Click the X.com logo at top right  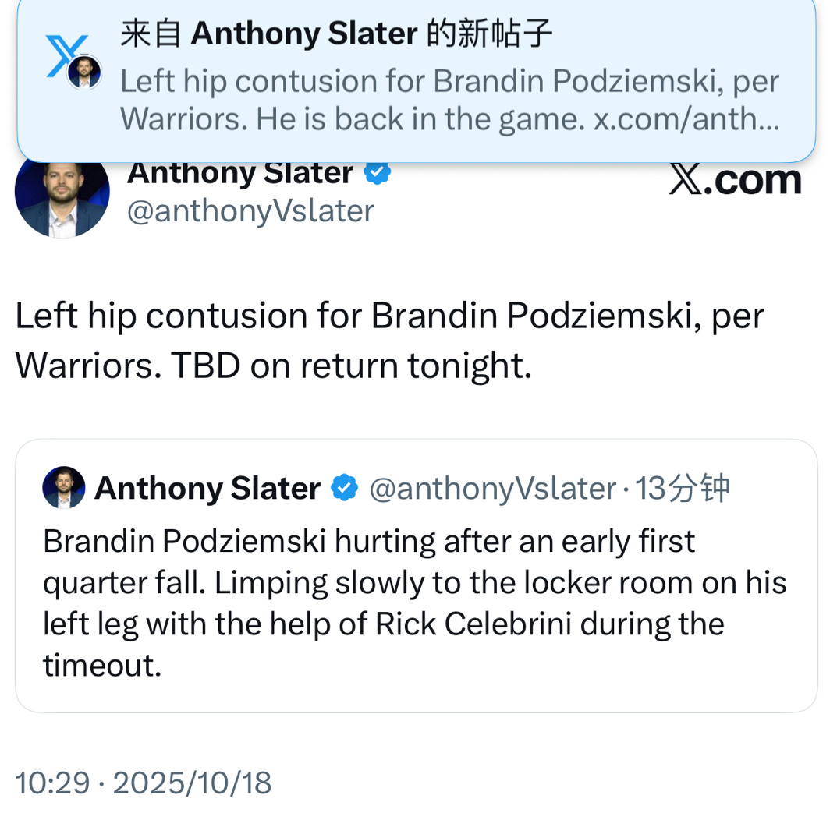[735, 180]
